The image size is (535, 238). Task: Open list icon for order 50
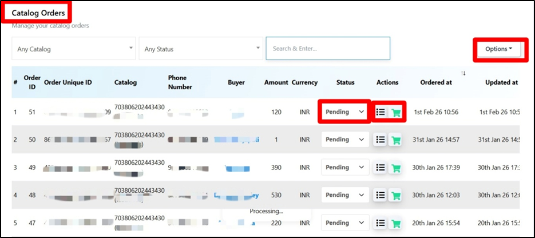380,140
